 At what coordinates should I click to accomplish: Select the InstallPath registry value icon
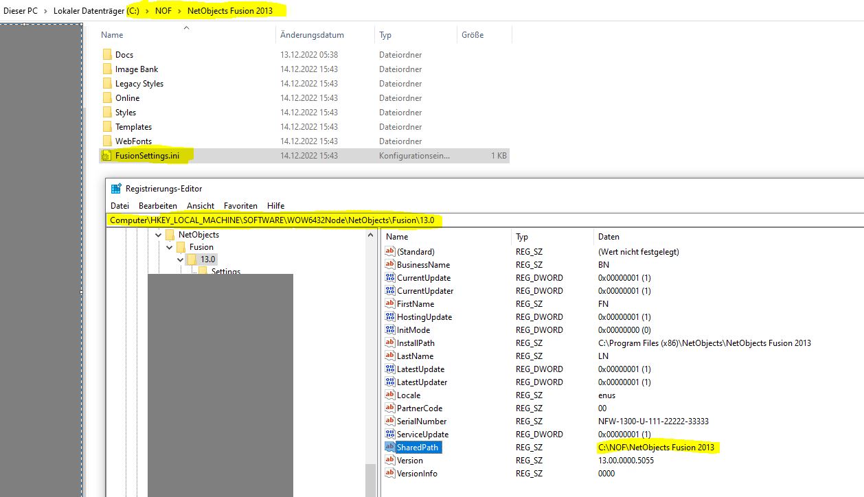click(x=390, y=343)
